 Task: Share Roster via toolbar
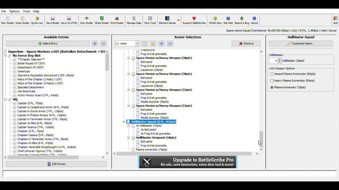coord(102,20)
